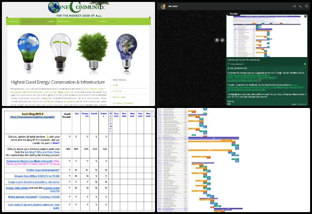Viewport: 312px width, 214px height.
Task: Open the Every person included? link
Action: (x=23, y=197)
